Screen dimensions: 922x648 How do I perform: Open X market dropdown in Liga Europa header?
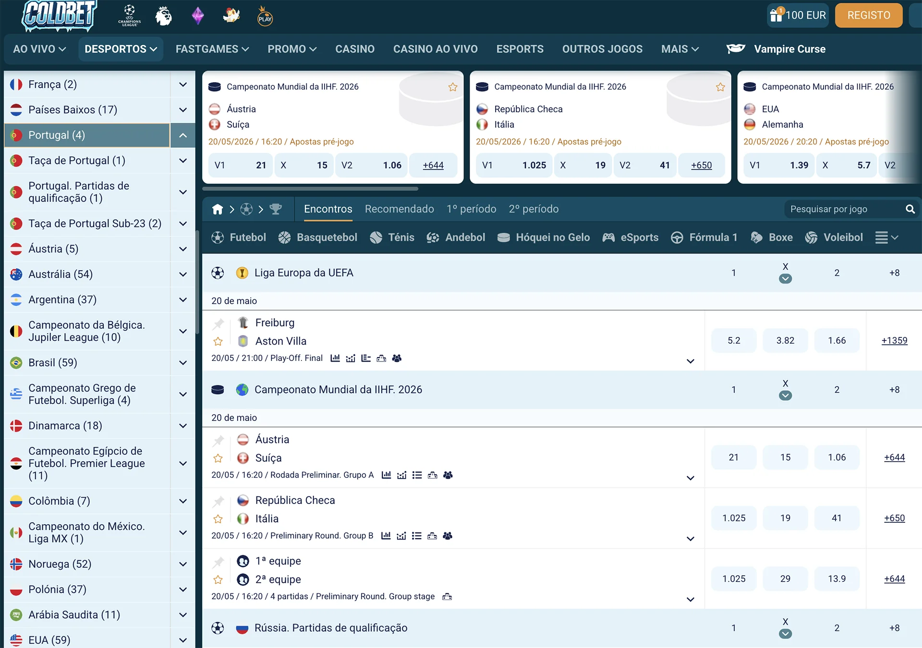pyautogui.click(x=785, y=278)
